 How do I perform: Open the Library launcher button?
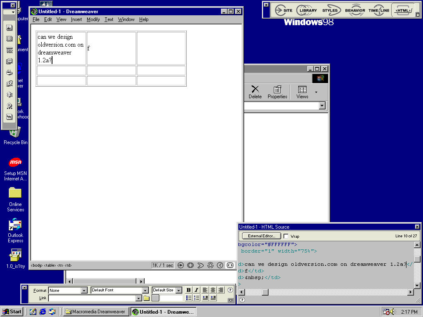[x=308, y=10]
